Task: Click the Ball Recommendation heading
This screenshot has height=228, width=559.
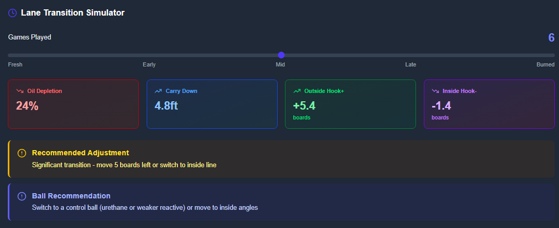Action: (71, 196)
